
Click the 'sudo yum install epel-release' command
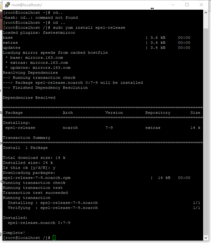89,28
